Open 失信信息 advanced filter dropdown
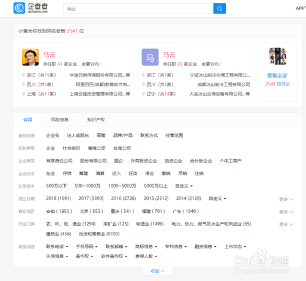Image resolution: width=306 pixels, height=281 pixels. click(x=57, y=256)
